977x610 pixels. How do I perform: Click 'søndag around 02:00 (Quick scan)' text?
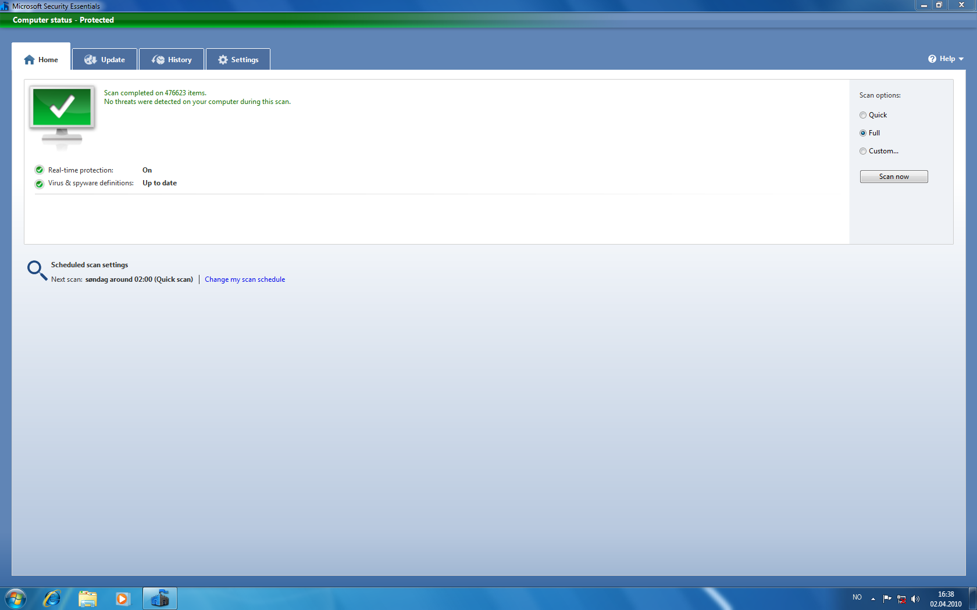tap(139, 279)
